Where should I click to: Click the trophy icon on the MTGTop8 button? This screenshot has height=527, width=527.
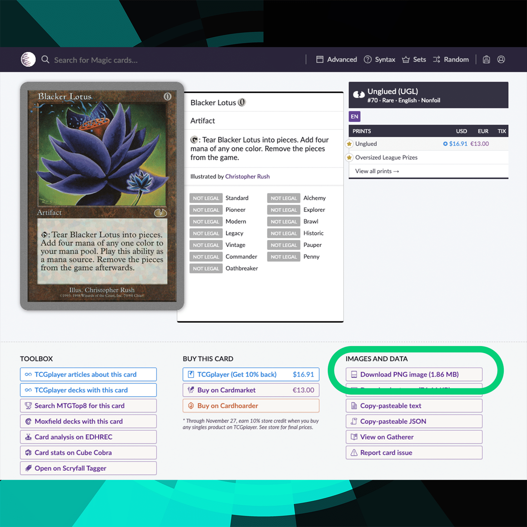[28, 405]
